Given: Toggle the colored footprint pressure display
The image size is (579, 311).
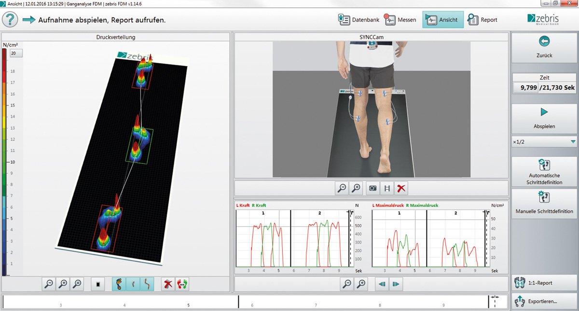Looking at the screenshot, I should [x=119, y=284].
